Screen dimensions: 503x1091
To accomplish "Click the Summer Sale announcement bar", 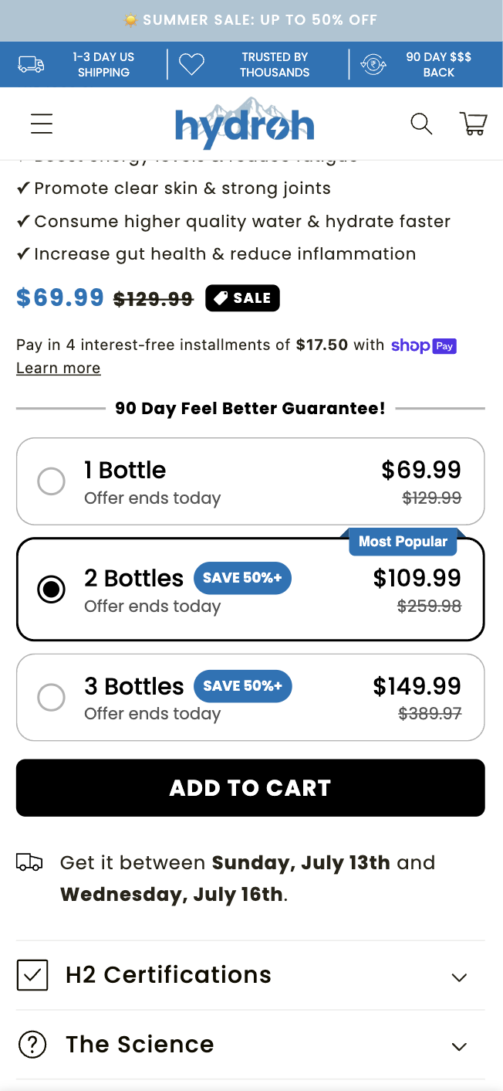I will pos(251,20).
